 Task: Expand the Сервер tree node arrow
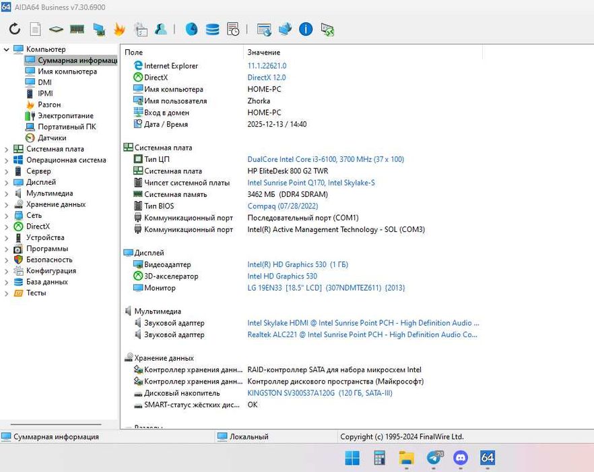pos(7,171)
